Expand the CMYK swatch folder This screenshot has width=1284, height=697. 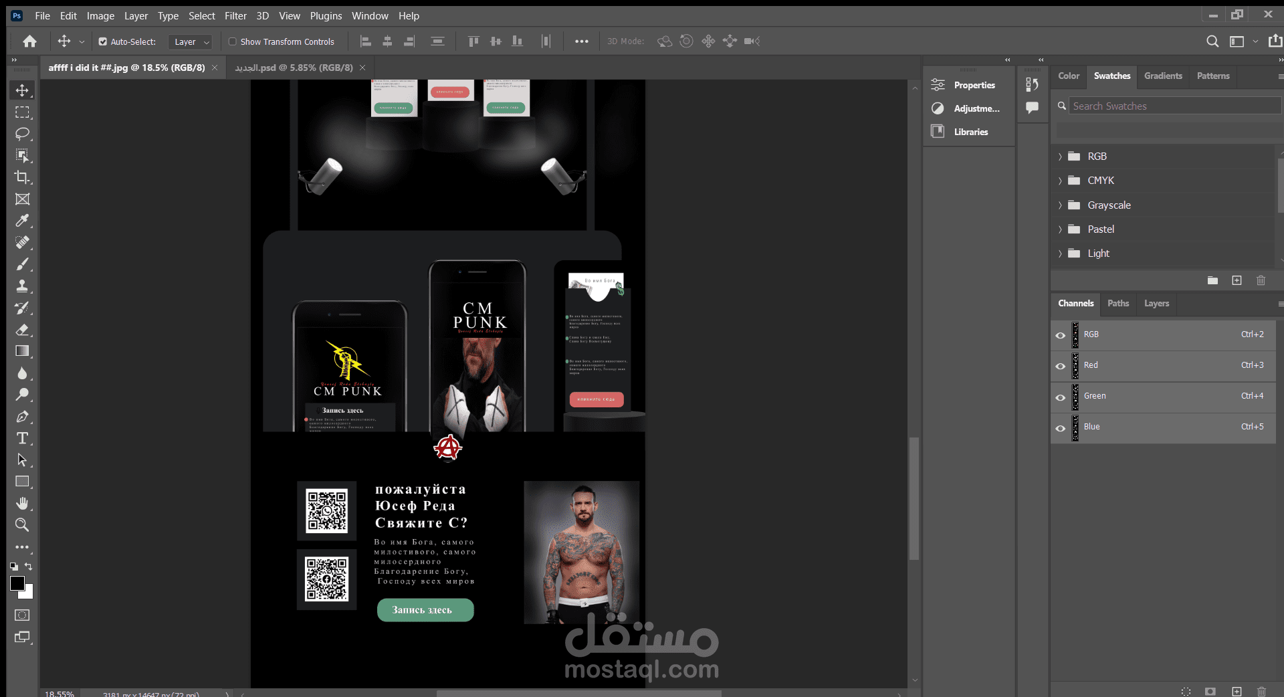1060,181
